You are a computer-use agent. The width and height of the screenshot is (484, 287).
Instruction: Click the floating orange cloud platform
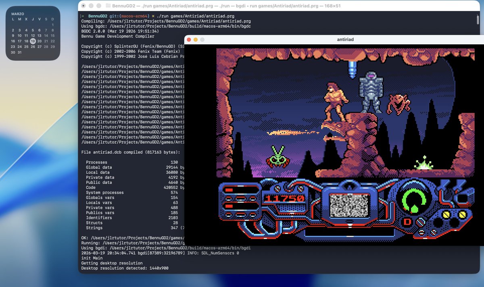293,132
